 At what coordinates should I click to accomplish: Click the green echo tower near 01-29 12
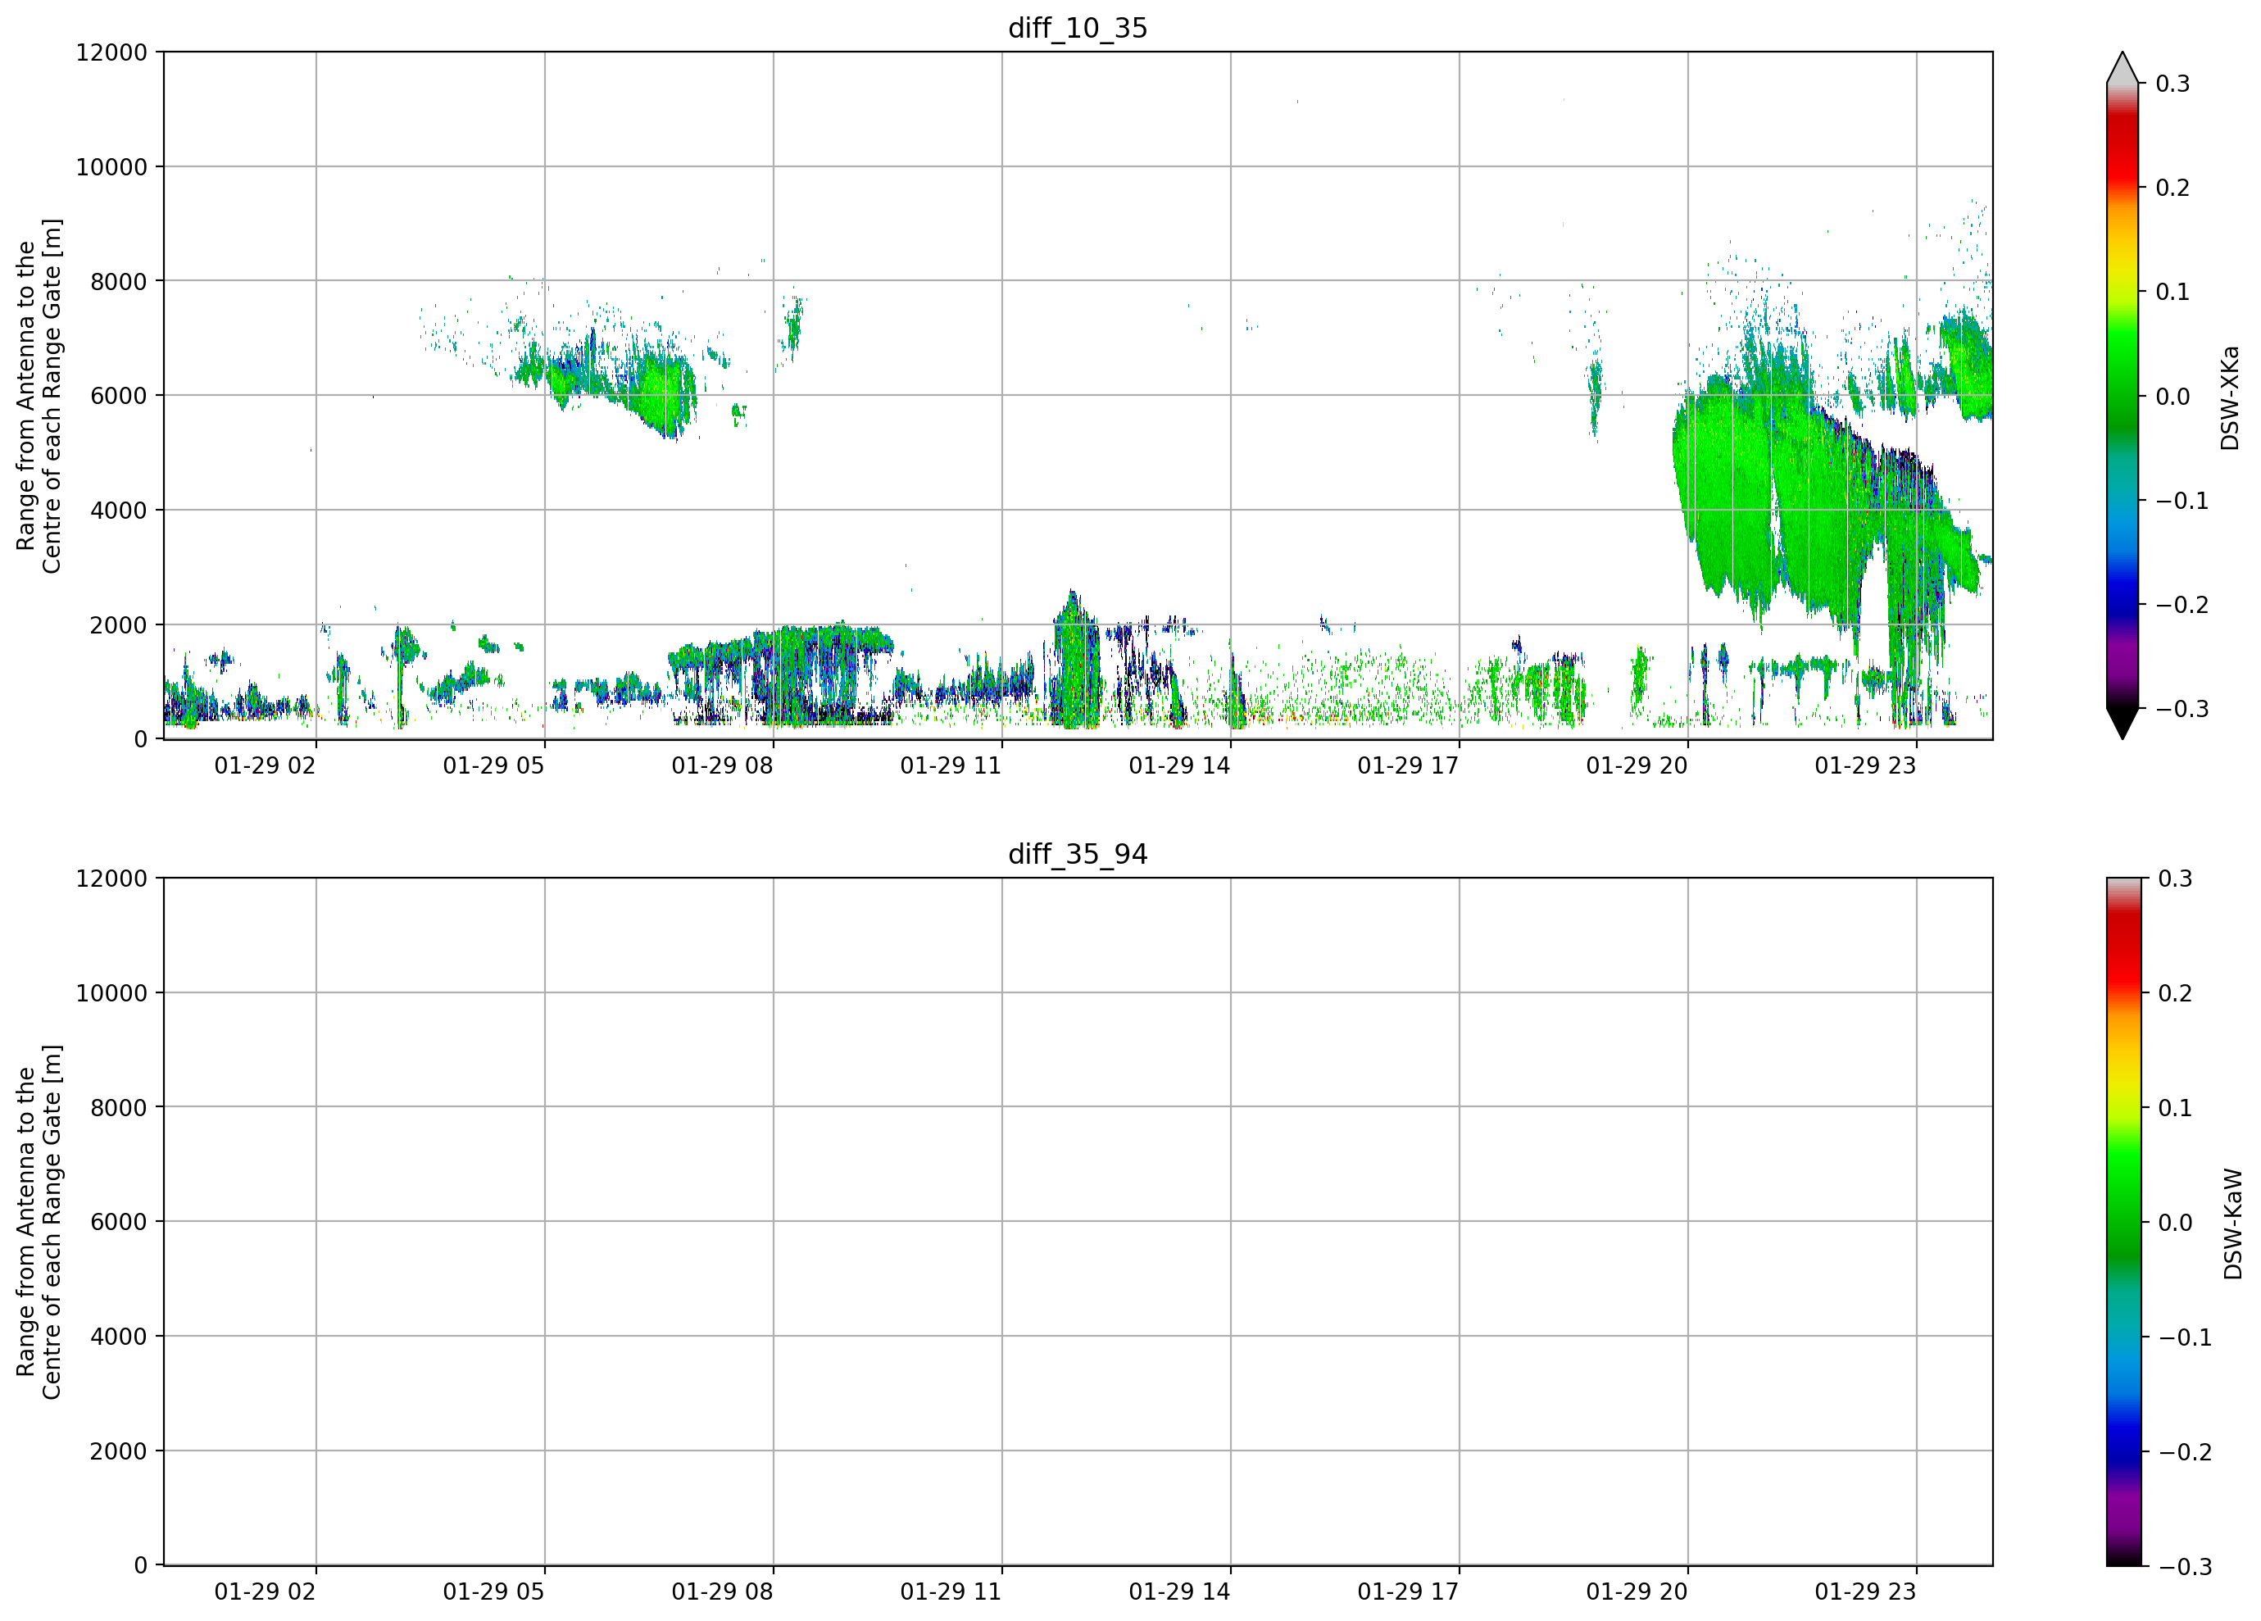(1076, 660)
